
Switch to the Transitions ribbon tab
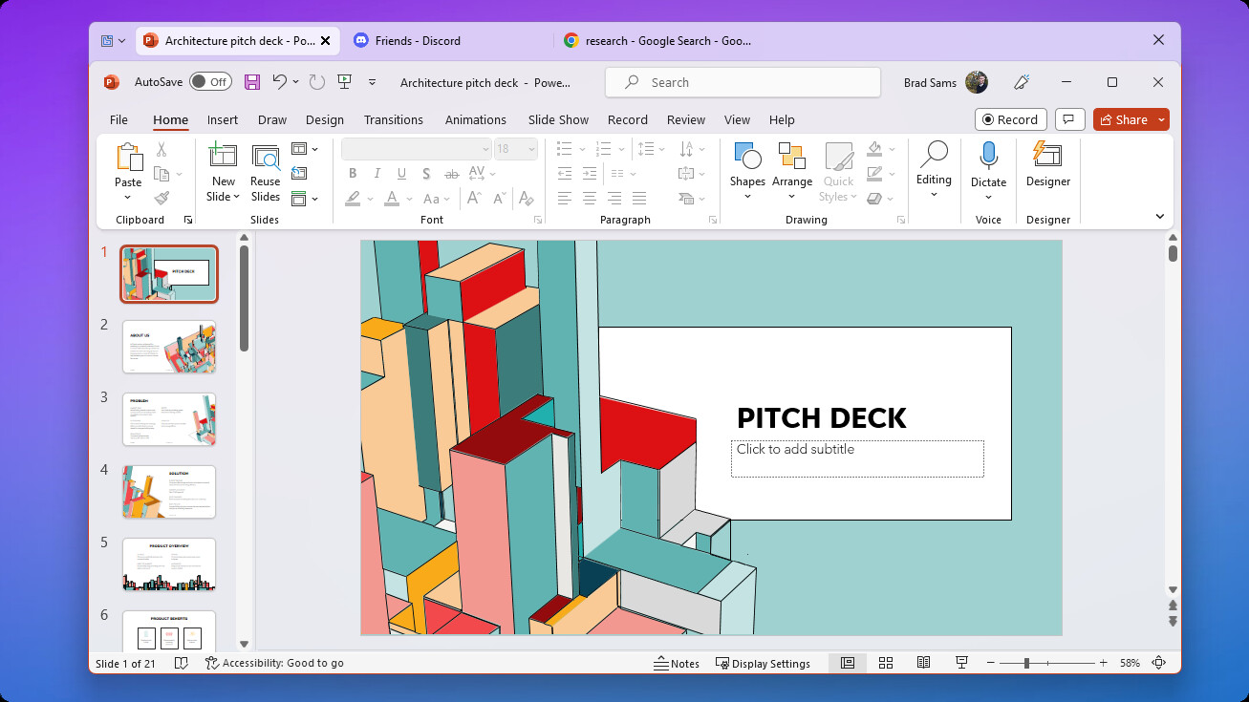pos(394,119)
